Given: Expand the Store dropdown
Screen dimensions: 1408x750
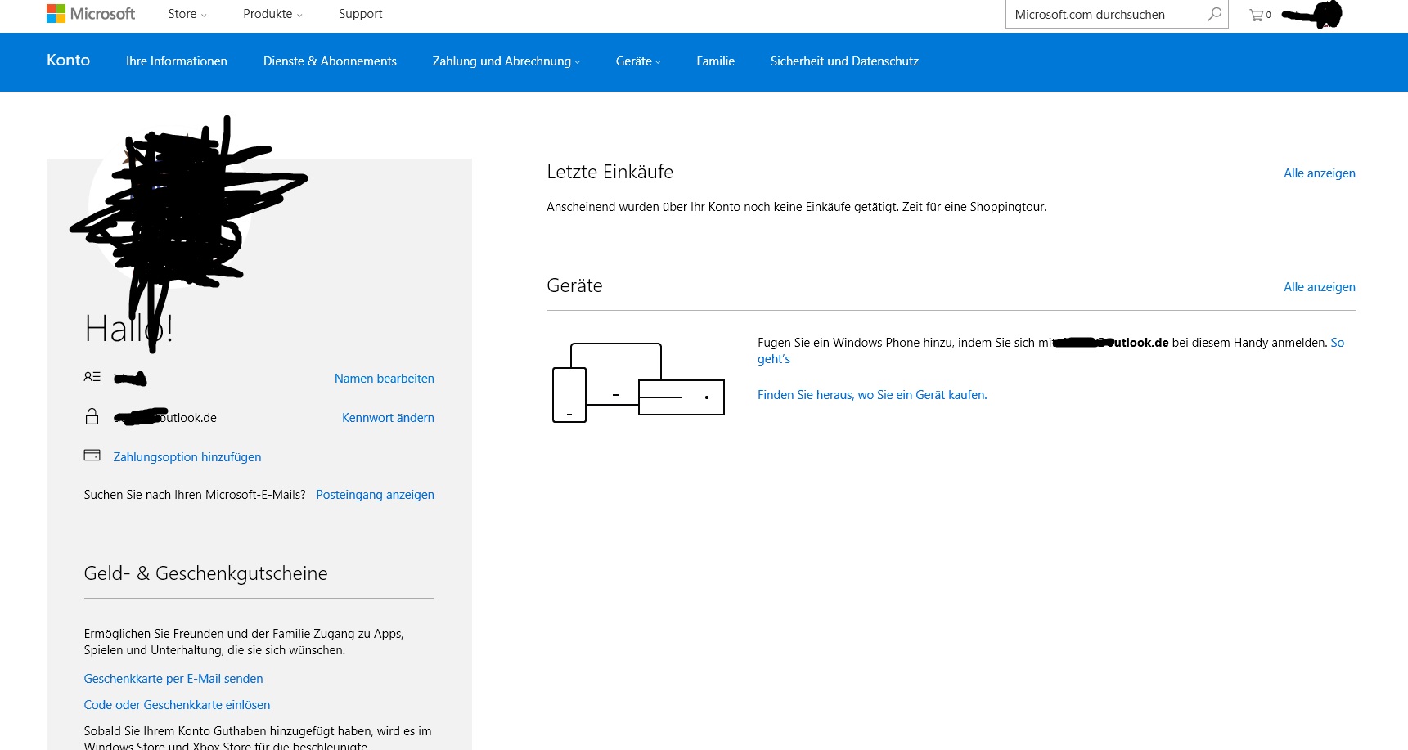Looking at the screenshot, I should (187, 14).
